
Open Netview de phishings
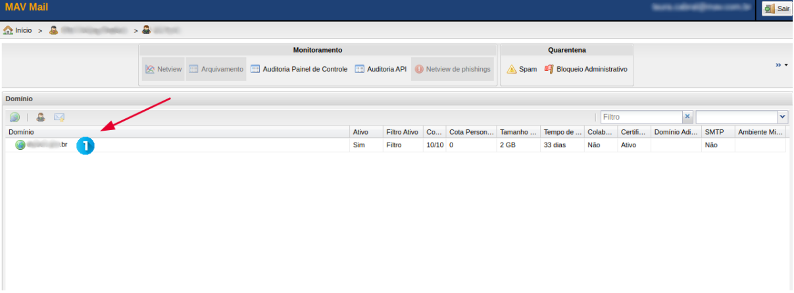(x=453, y=69)
